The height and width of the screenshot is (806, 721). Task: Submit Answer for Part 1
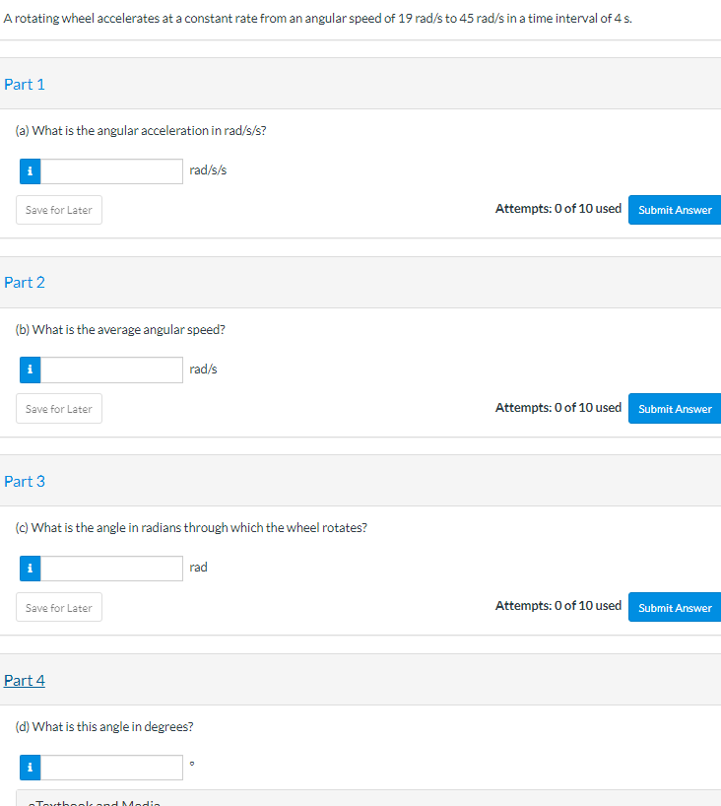coord(675,210)
